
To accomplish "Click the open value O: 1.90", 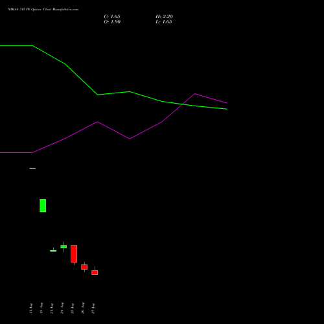I will [112, 22].
